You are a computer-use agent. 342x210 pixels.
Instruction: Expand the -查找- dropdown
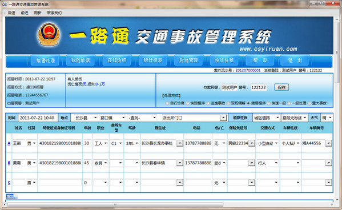[142, 118]
